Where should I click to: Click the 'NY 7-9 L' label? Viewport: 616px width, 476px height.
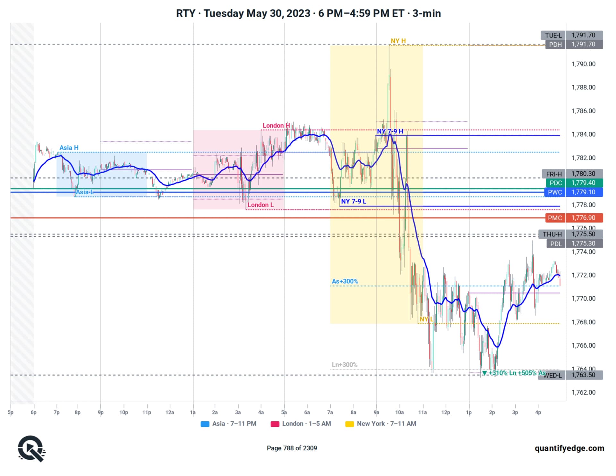354,201
